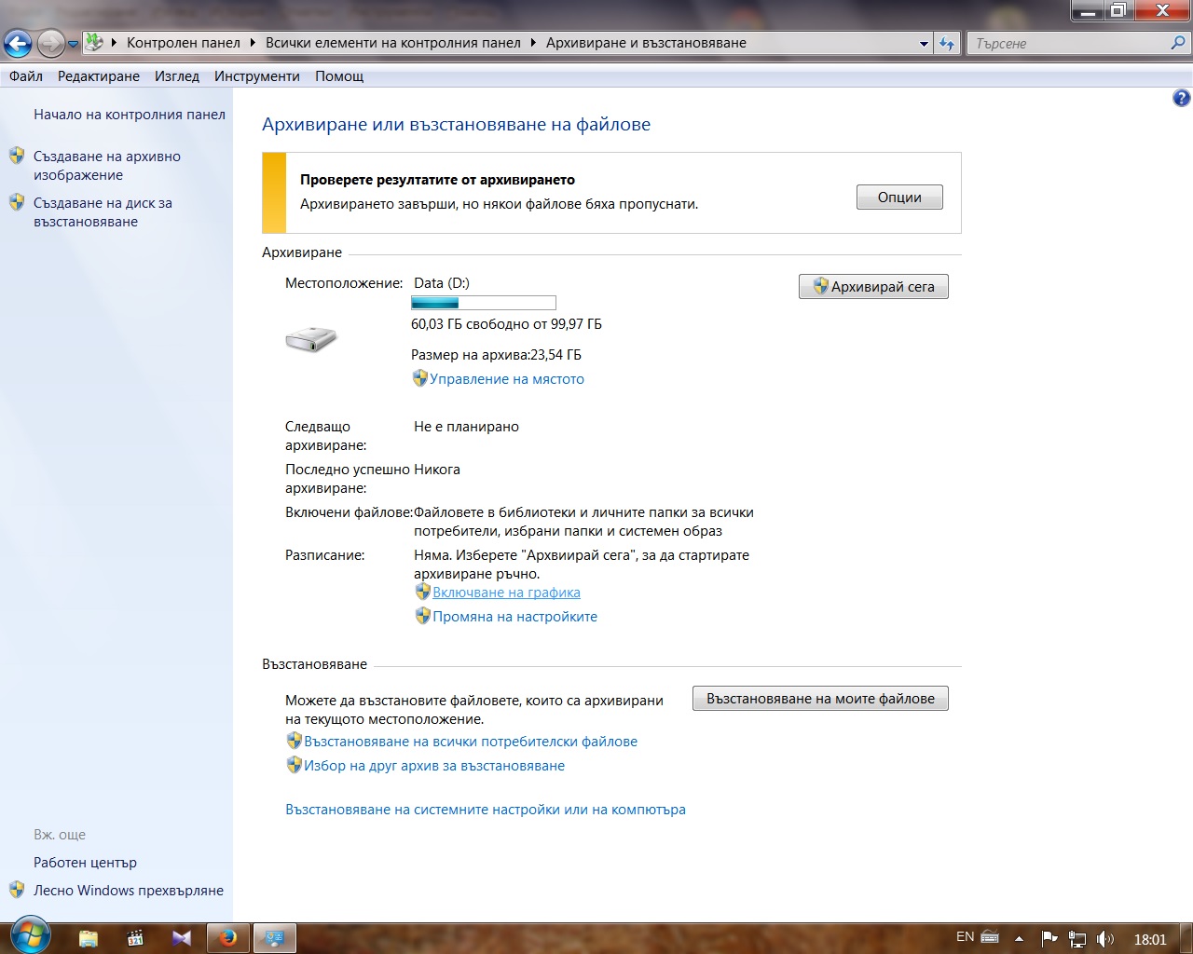Show hidden tray icons with the up arrow
Screen dimensions: 1193x954
[x=1019, y=939]
